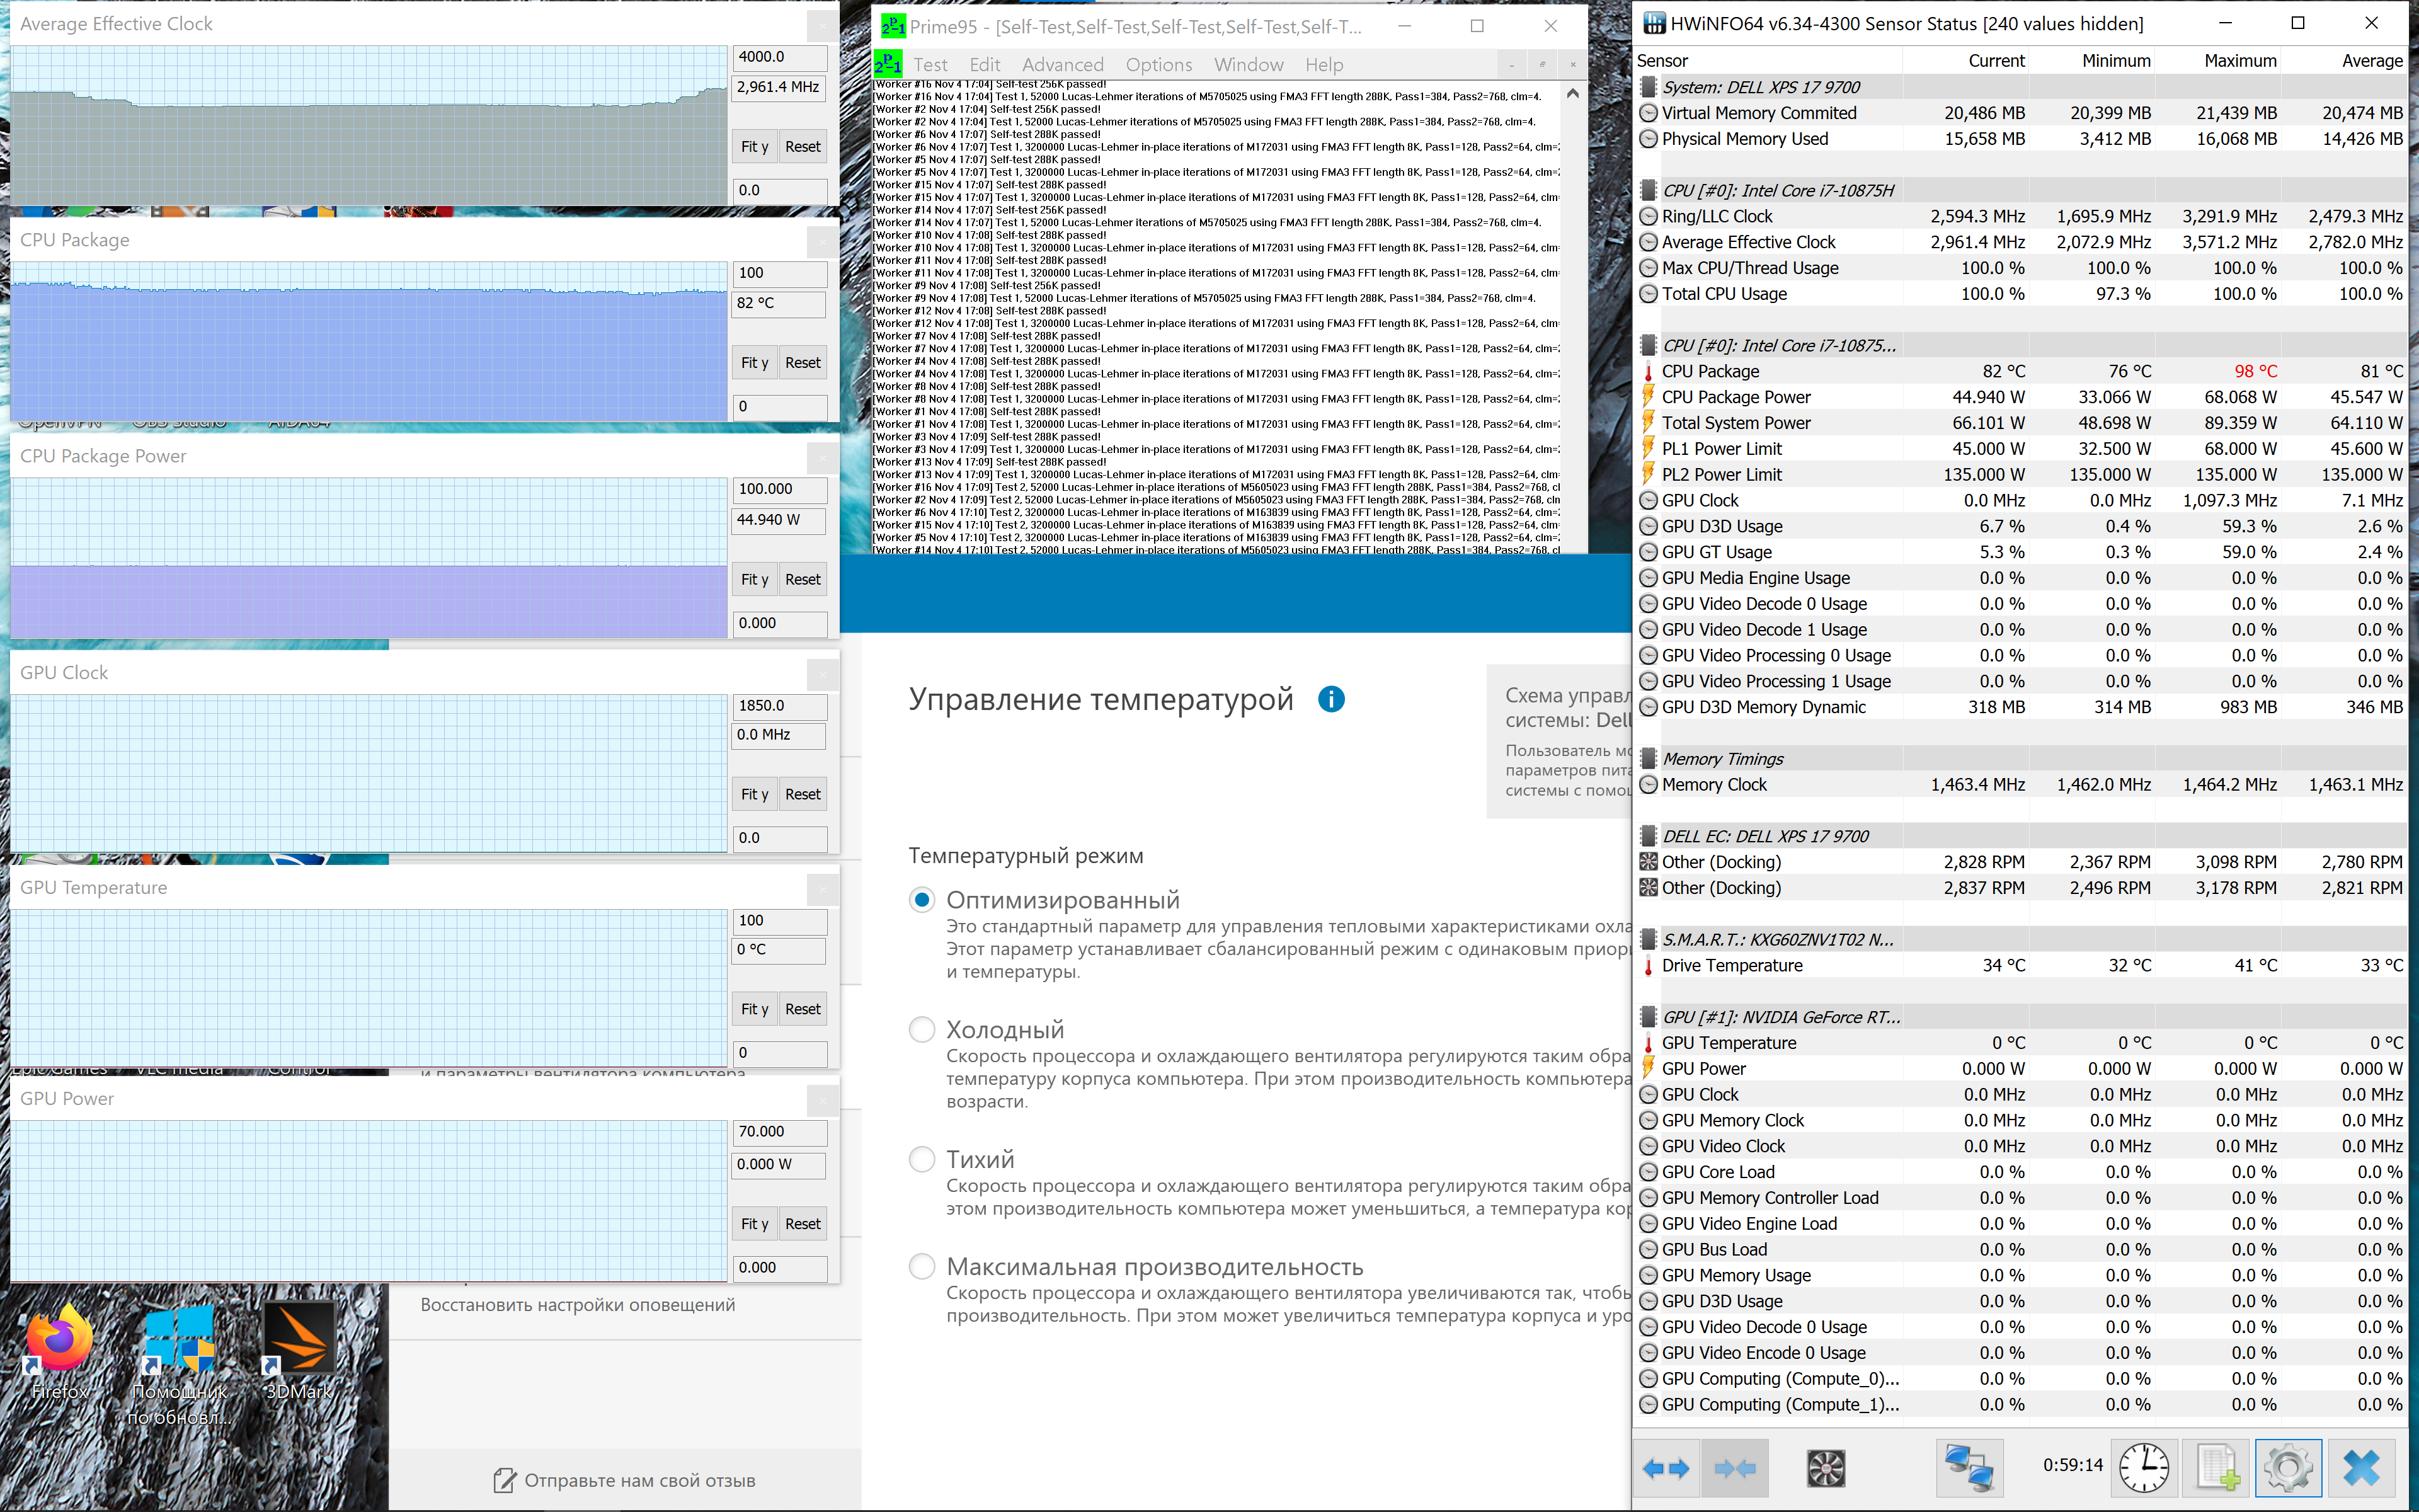Open the Prime95 Edit menu
Viewport: 2419px width, 1512px height.
click(985, 64)
